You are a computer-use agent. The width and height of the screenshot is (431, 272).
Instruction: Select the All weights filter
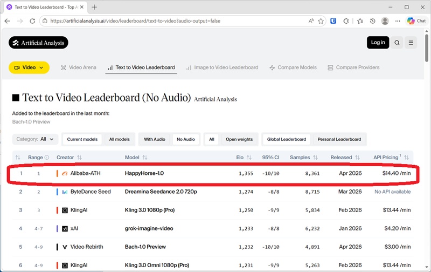click(212, 139)
